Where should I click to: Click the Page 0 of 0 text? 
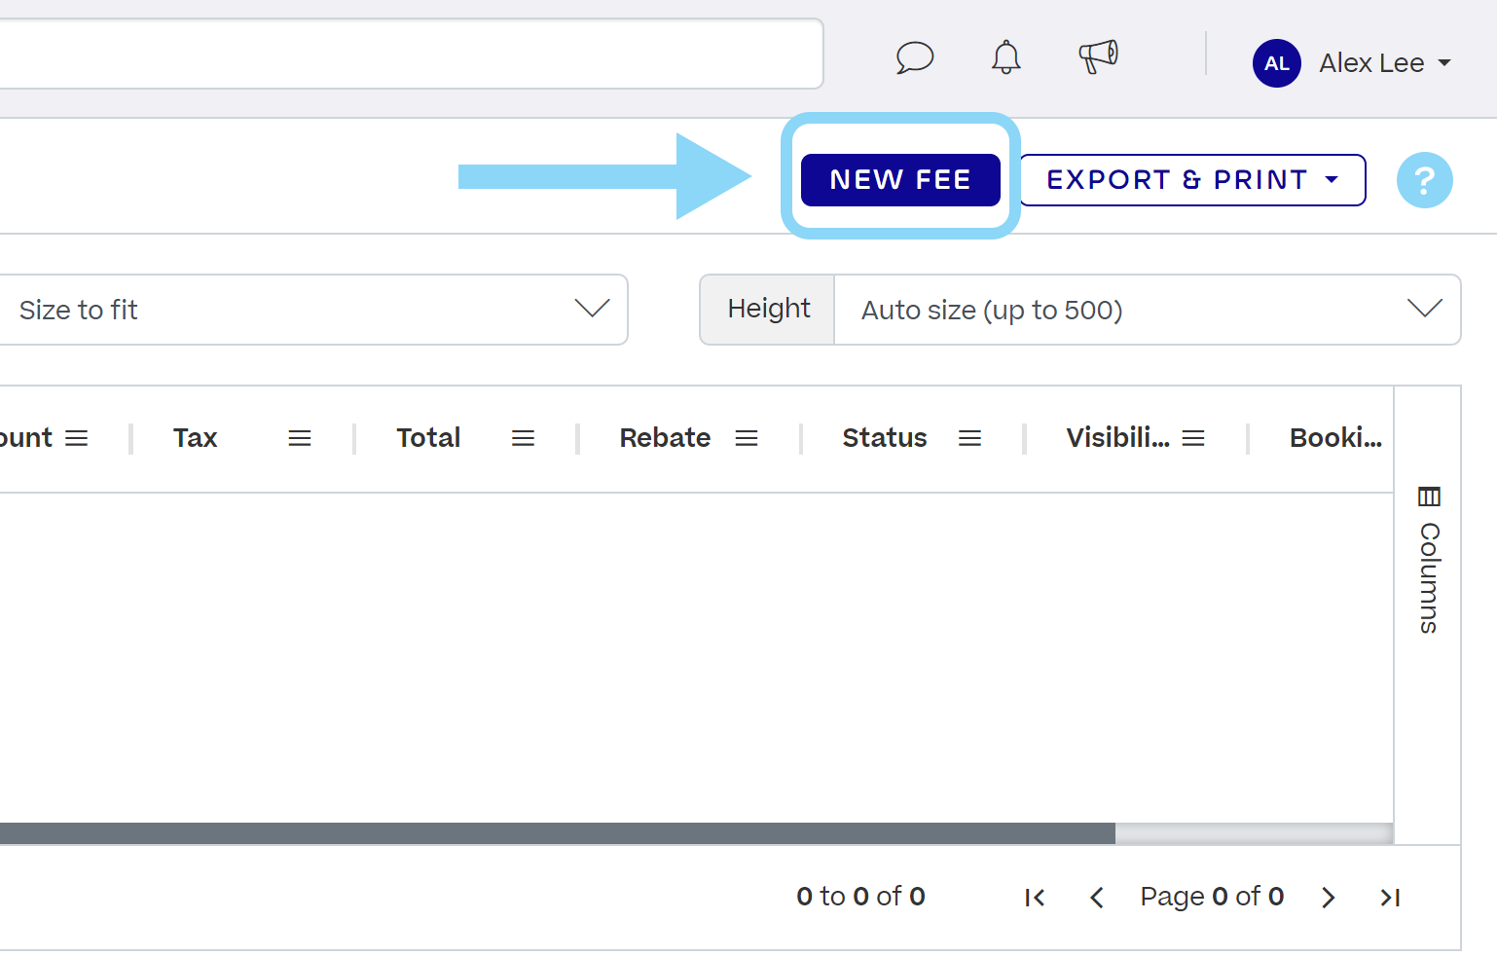click(1212, 897)
